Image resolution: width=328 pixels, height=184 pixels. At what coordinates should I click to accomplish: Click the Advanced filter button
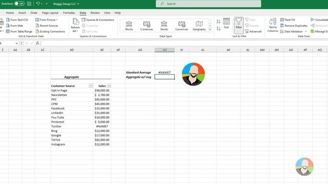[x=253, y=32]
